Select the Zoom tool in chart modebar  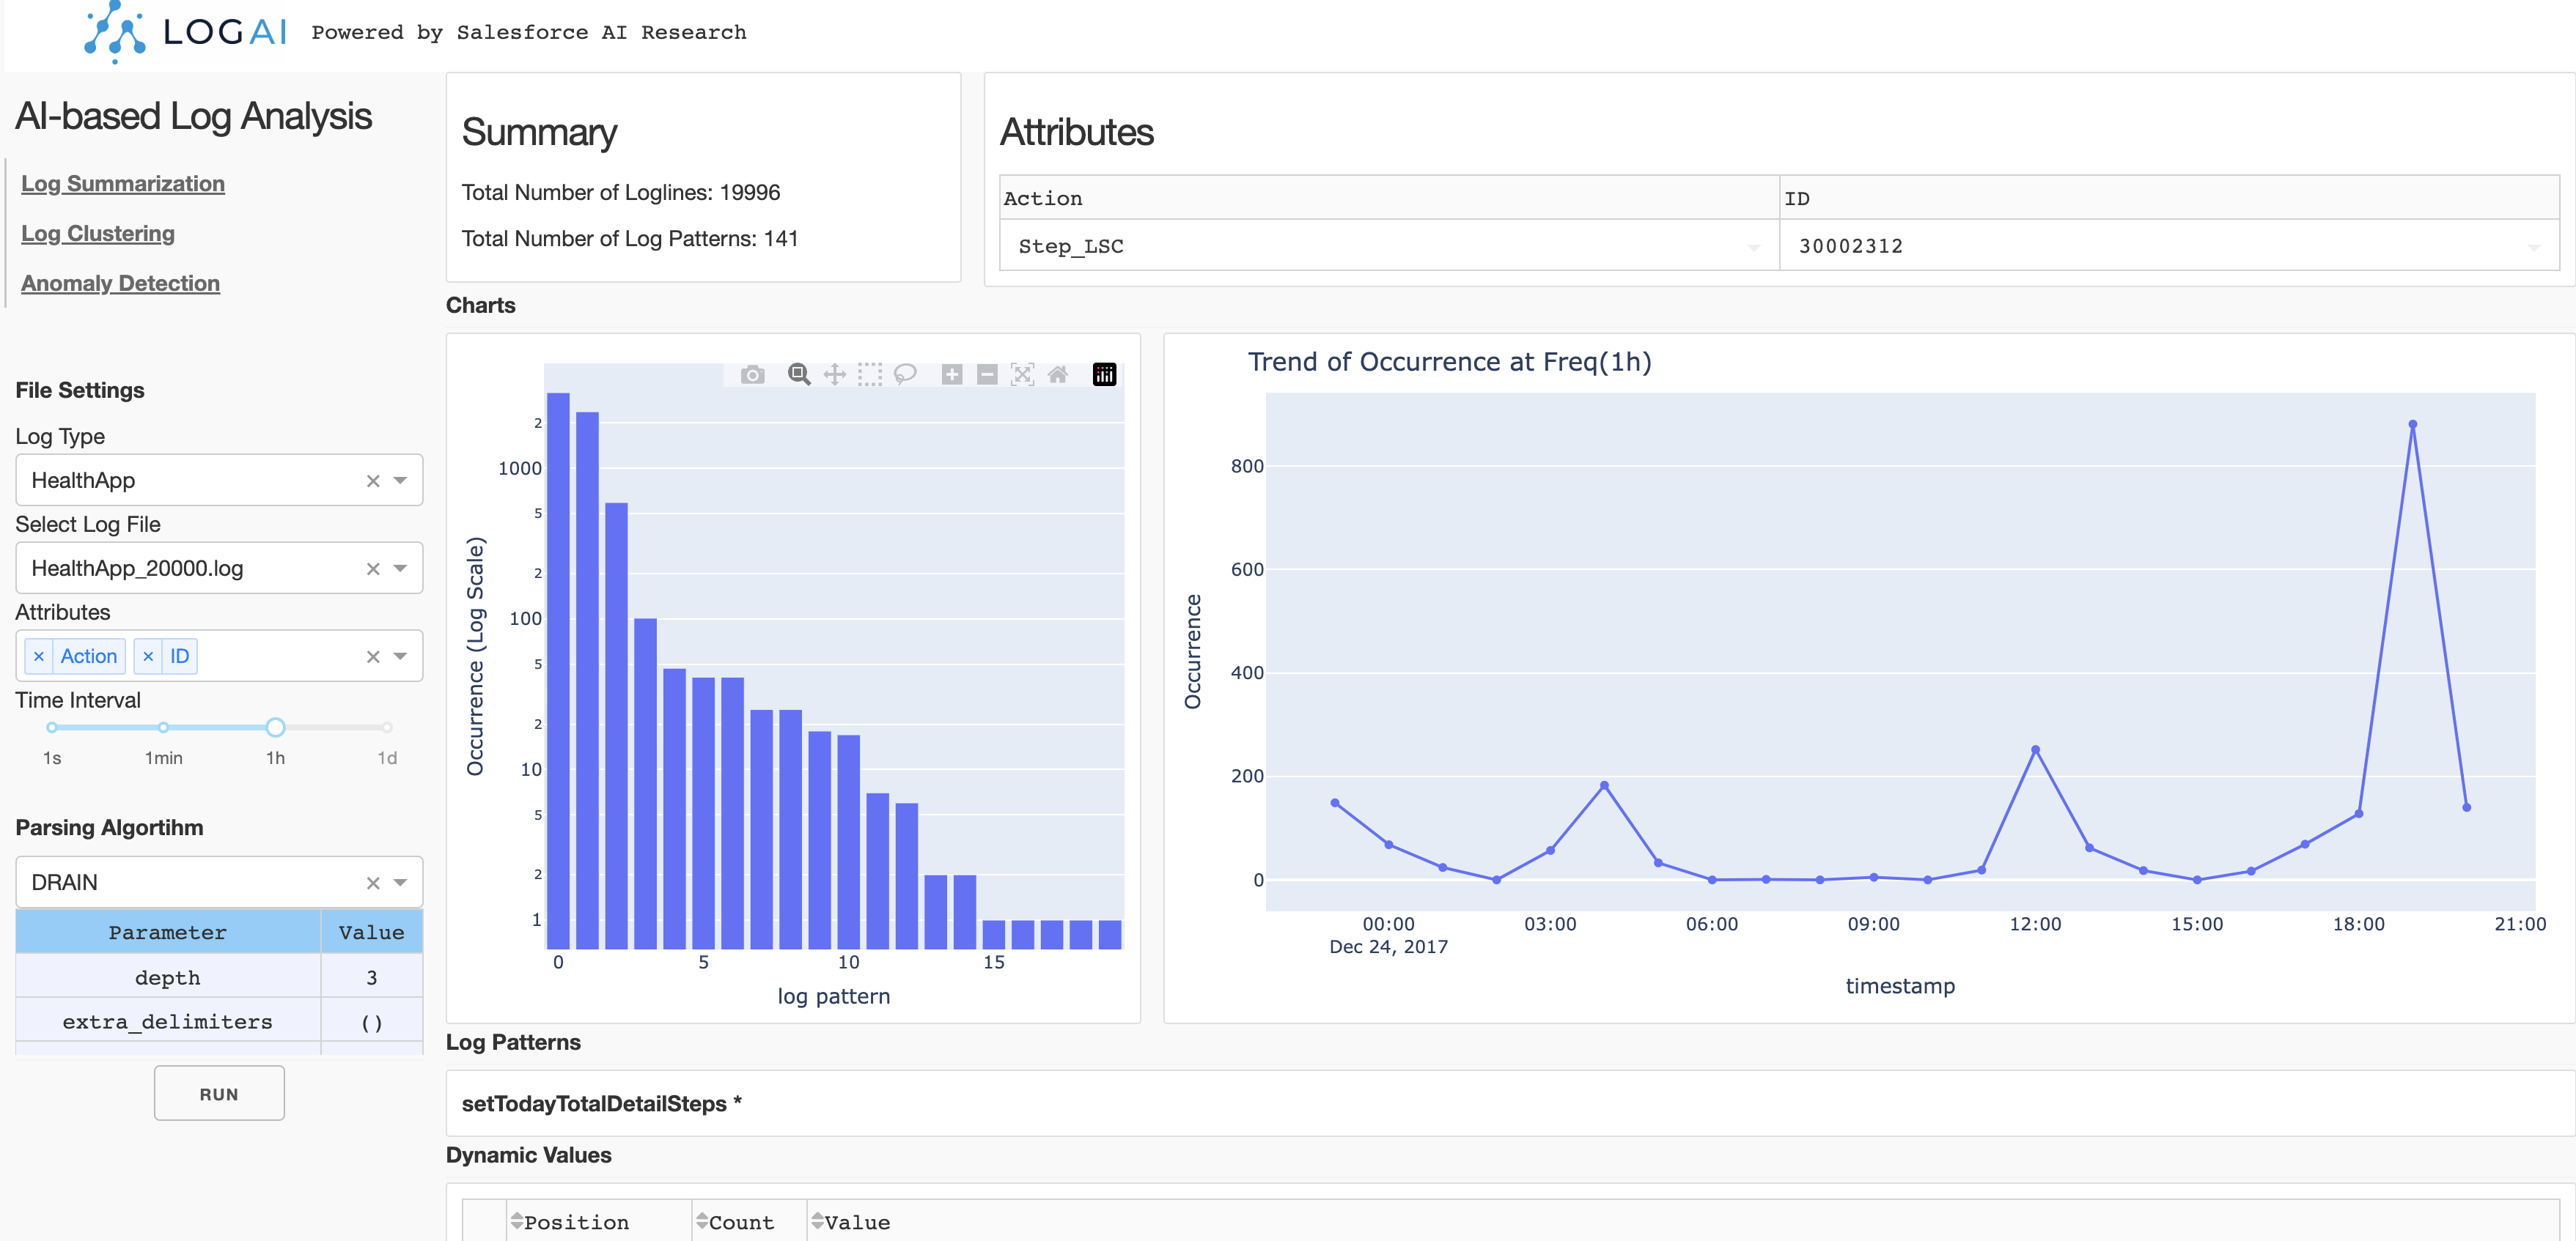798,374
